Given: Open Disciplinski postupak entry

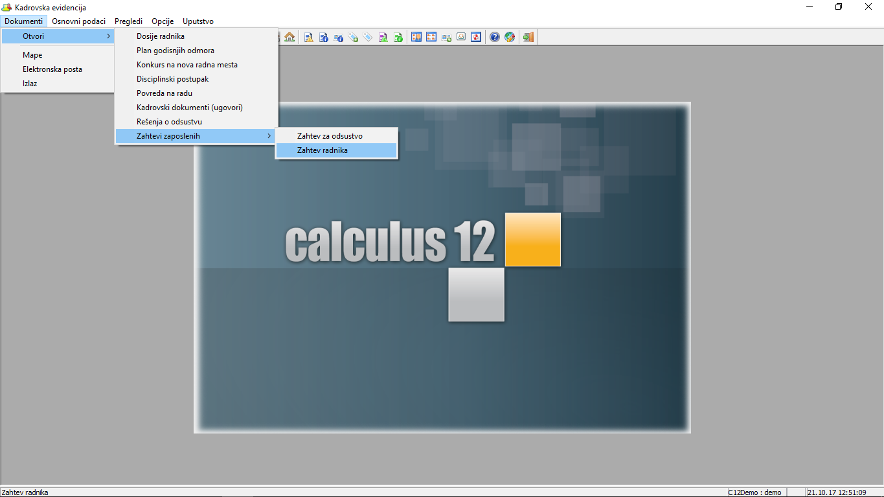Looking at the screenshot, I should (195, 79).
